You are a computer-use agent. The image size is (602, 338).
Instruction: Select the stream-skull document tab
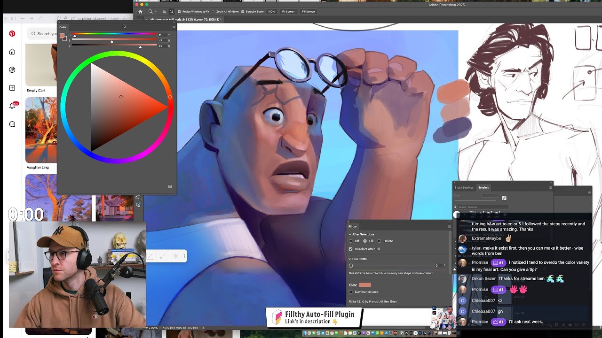(188, 20)
